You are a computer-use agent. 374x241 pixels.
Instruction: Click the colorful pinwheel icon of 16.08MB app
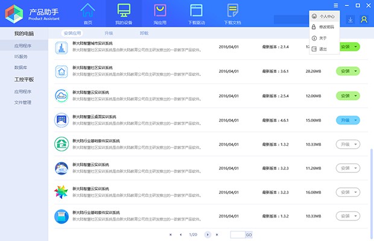(x=61, y=192)
